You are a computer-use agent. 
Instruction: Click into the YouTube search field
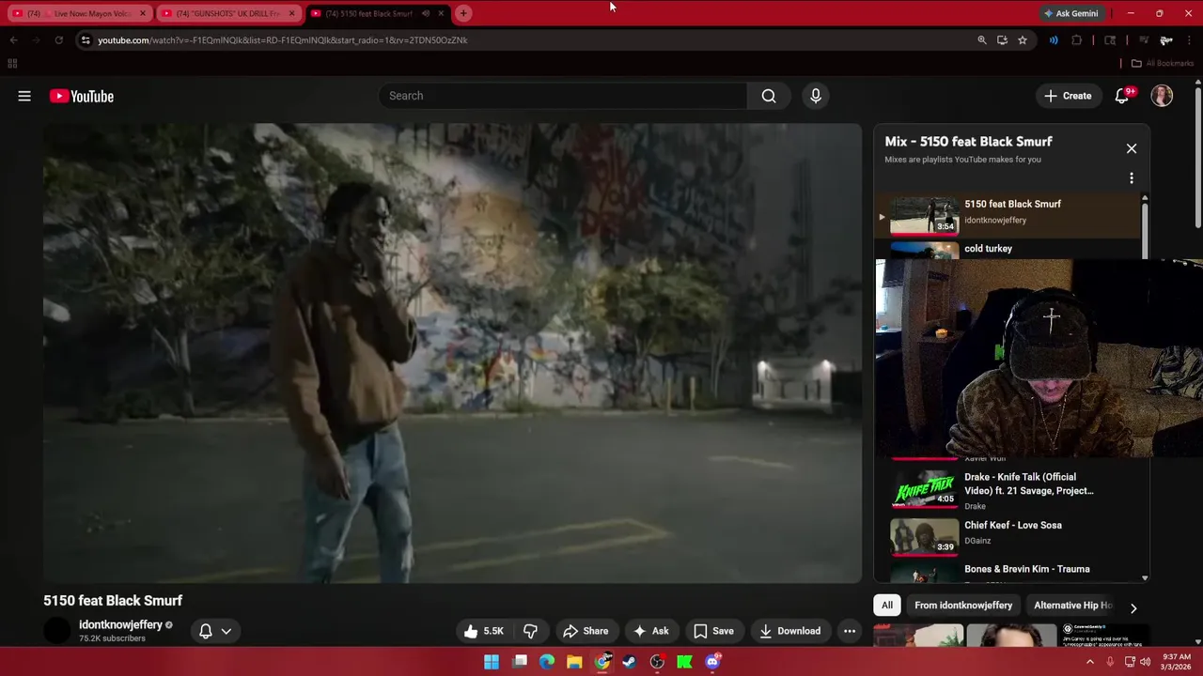point(562,96)
